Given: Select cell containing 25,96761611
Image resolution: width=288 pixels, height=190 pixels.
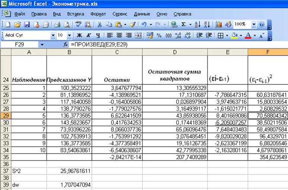Looking at the screenshot, I should click(x=69, y=171).
